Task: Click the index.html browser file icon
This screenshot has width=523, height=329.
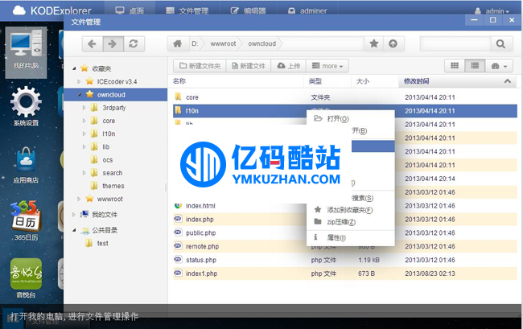Action: point(178,206)
